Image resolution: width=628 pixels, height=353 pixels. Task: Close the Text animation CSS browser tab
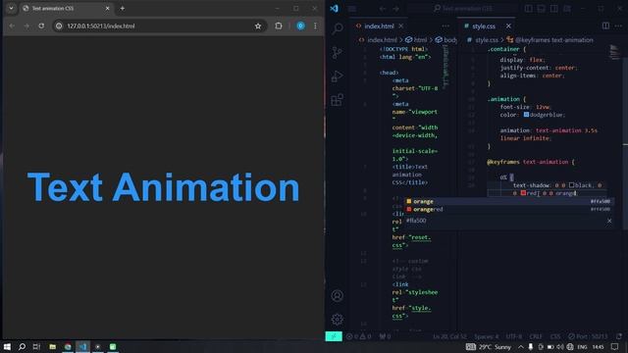pos(107,8)
